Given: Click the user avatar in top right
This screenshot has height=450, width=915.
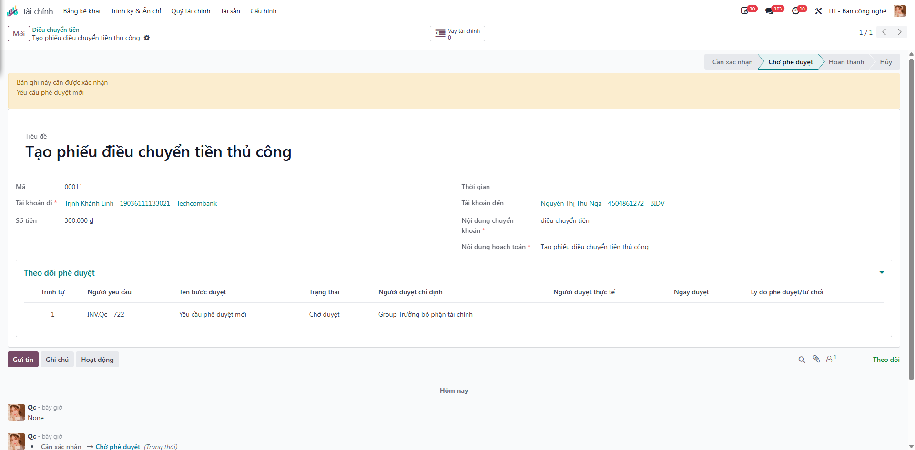Looking at the screenshot, I should click(900, 11).
